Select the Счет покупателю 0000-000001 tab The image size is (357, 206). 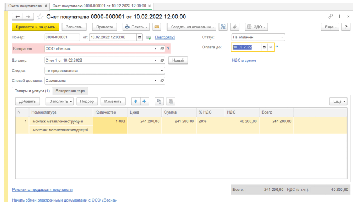[x=99, y=6]
